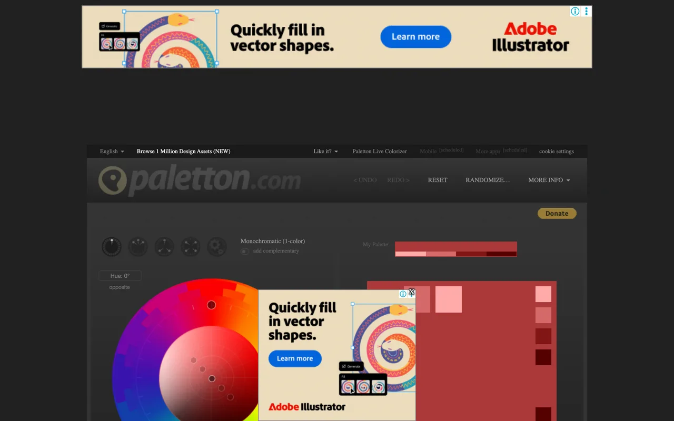Click the snake illustration in top banner ad
This screenshot has width=674, height=421.
171,39
